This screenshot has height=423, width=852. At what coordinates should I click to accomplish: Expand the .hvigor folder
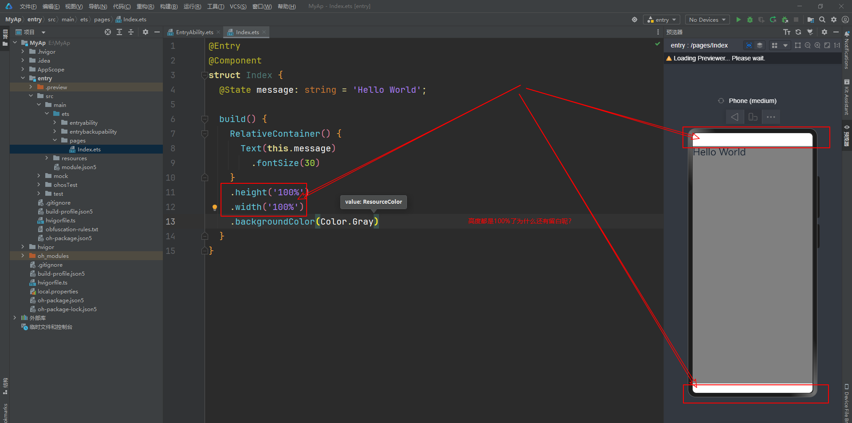click(23, 51)
